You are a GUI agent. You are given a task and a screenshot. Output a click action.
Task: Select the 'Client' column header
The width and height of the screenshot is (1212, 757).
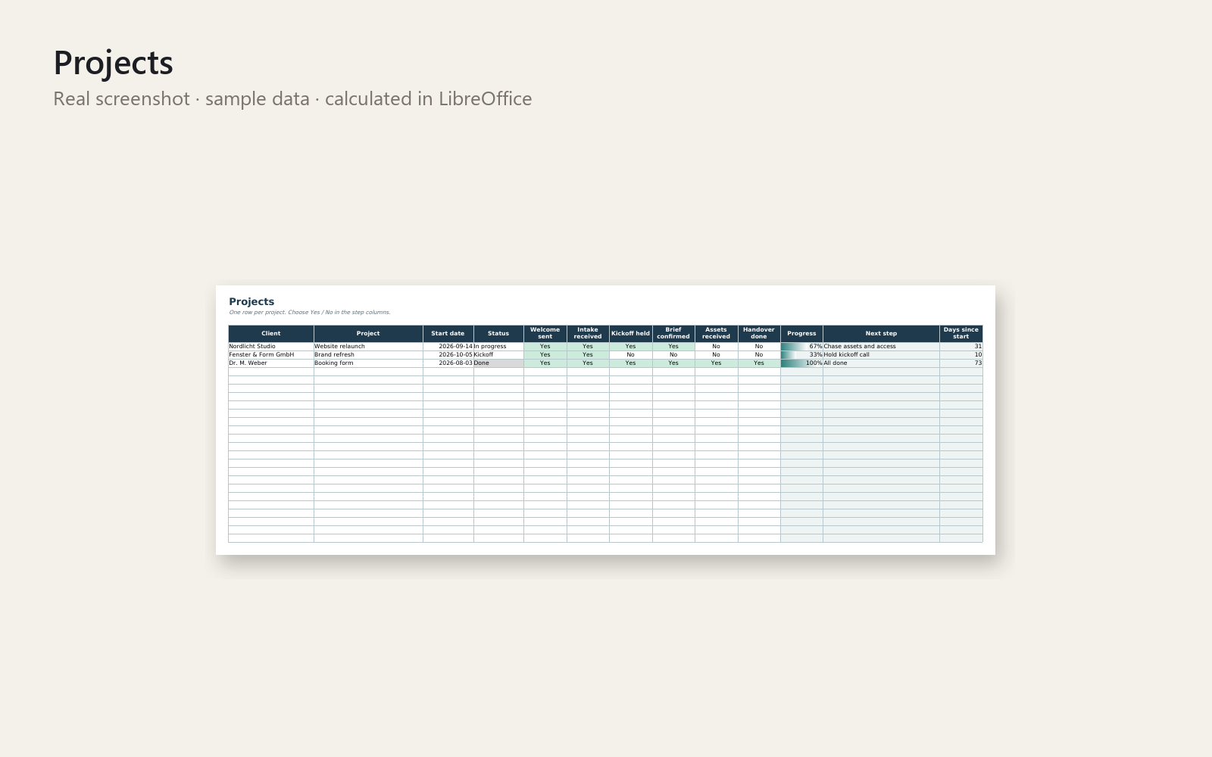[271, 334]
